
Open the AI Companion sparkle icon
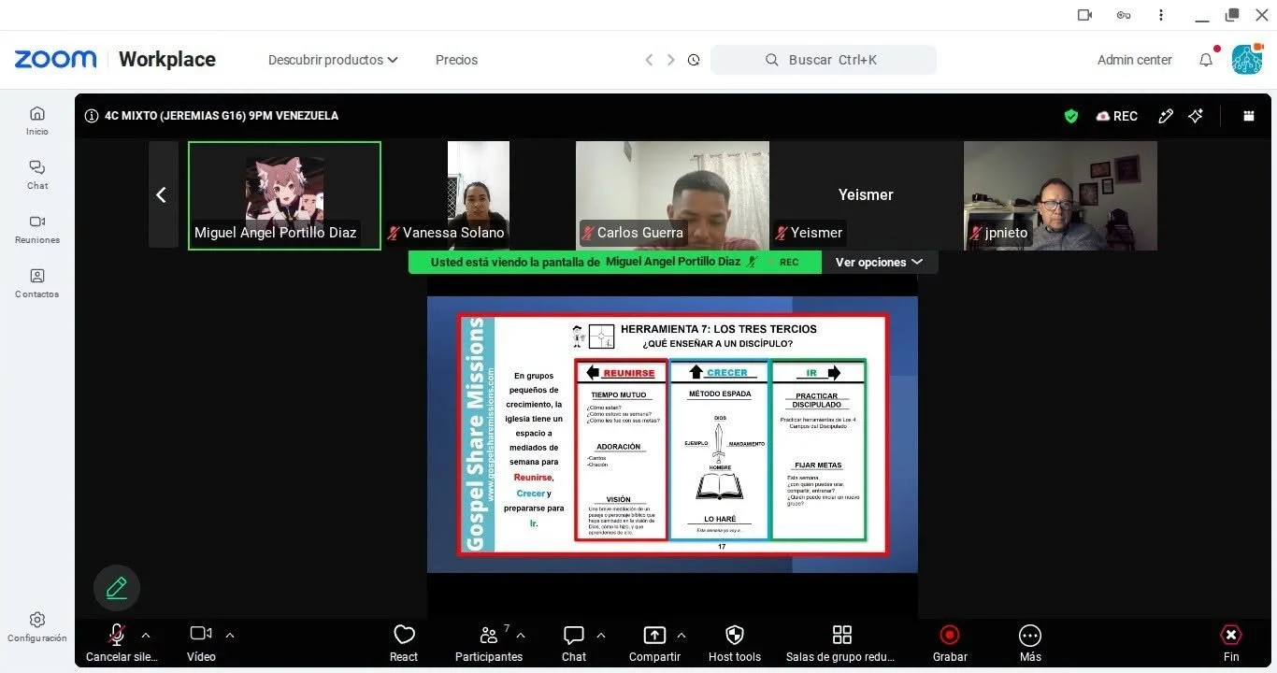coord(1196,116)
